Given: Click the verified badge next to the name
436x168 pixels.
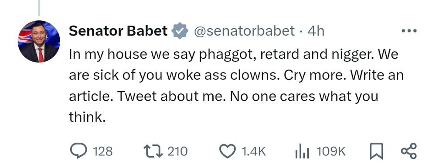Looking at the screenshot, I should [x=180, y=31].
